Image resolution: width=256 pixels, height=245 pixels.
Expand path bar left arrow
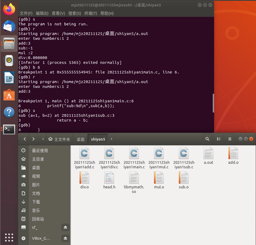[x=43, y=139]
